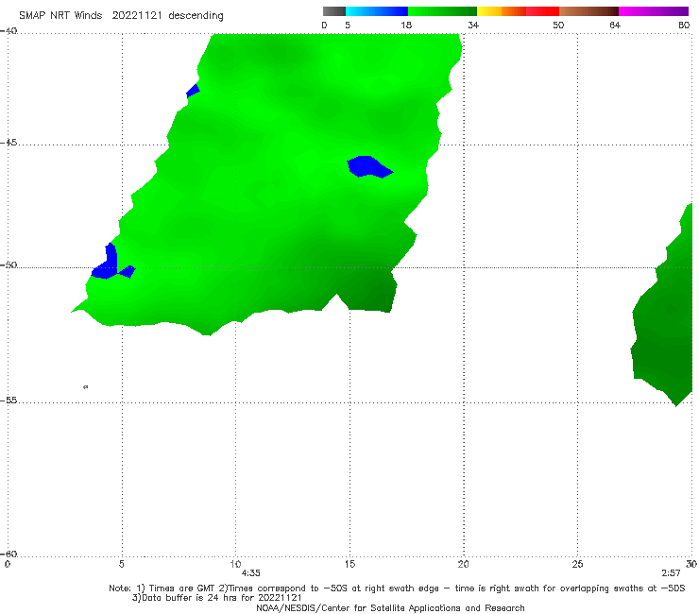Click the red segment of the color bar
The height and width of the screenshot is (614, 699).
[542, 11]
